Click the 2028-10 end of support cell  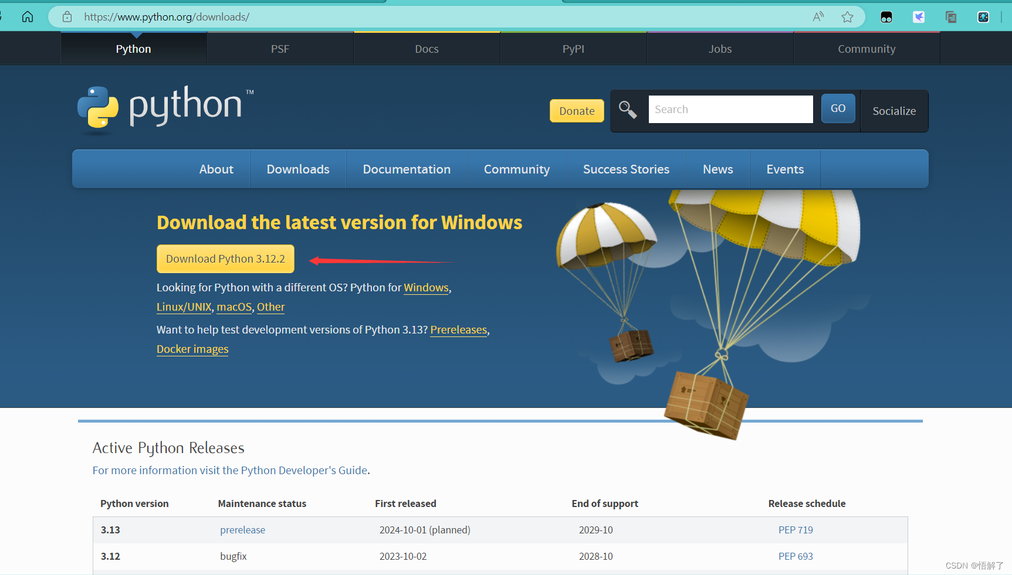[596, 556]
